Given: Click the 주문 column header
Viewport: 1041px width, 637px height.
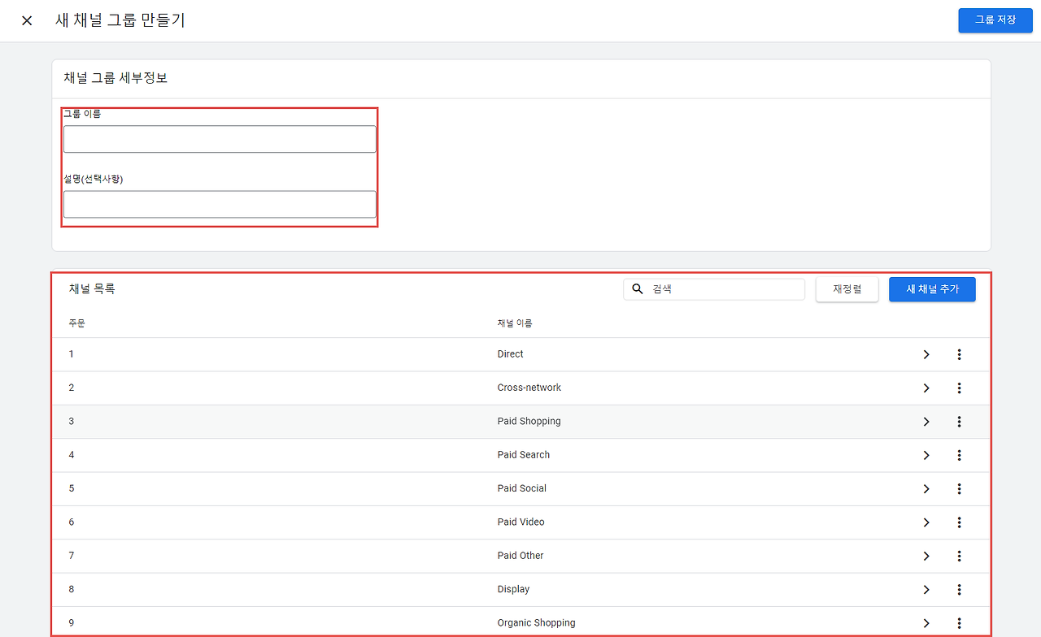Looking at the screenshot, I should [77, 323].
